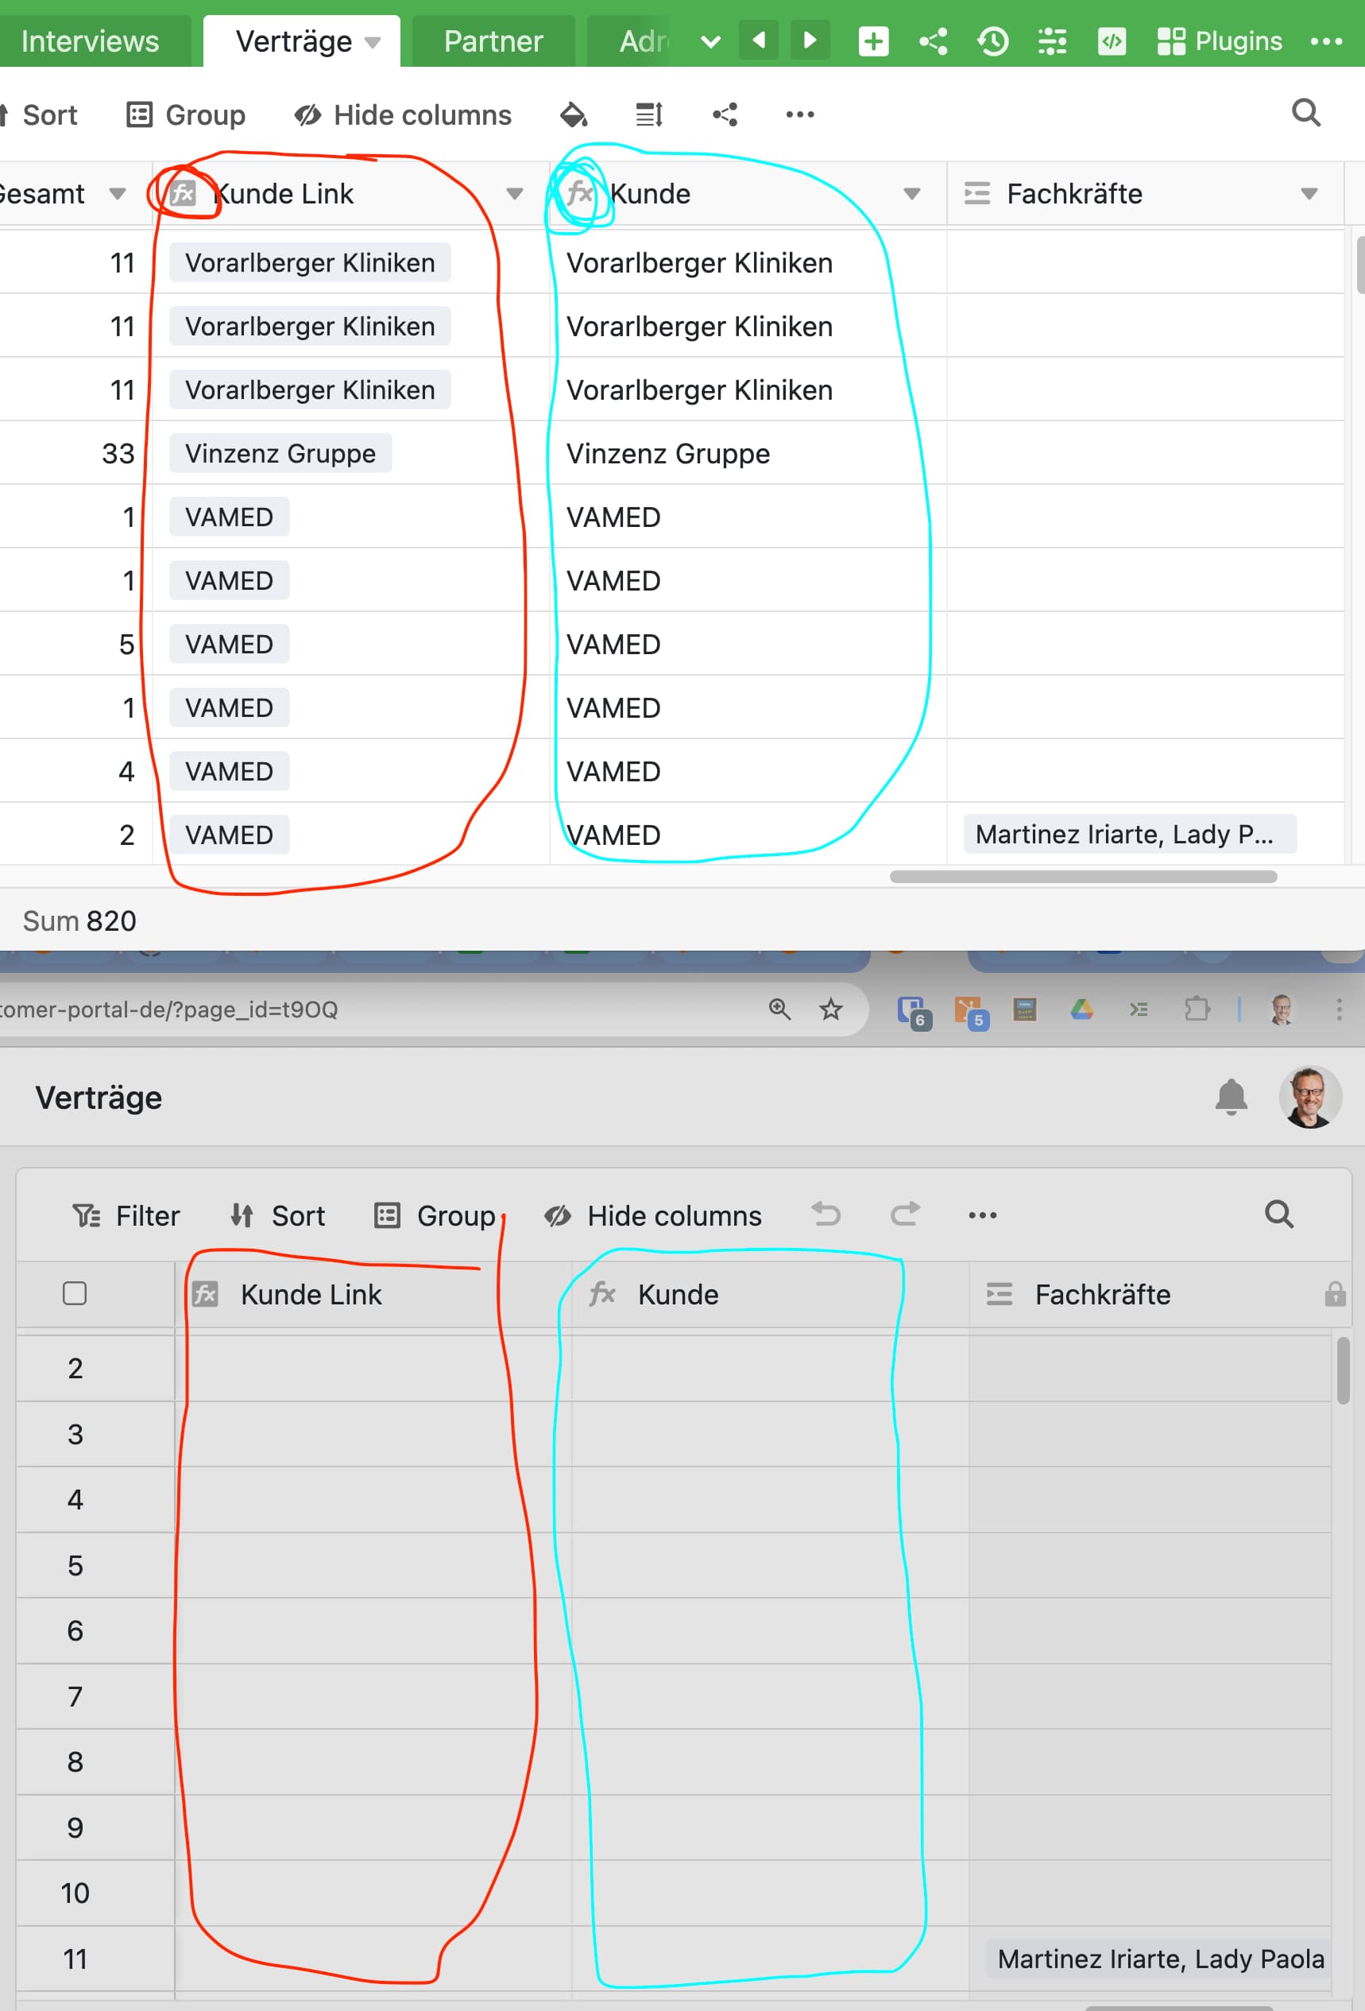Click the Filter button

tap(126, 1216)
